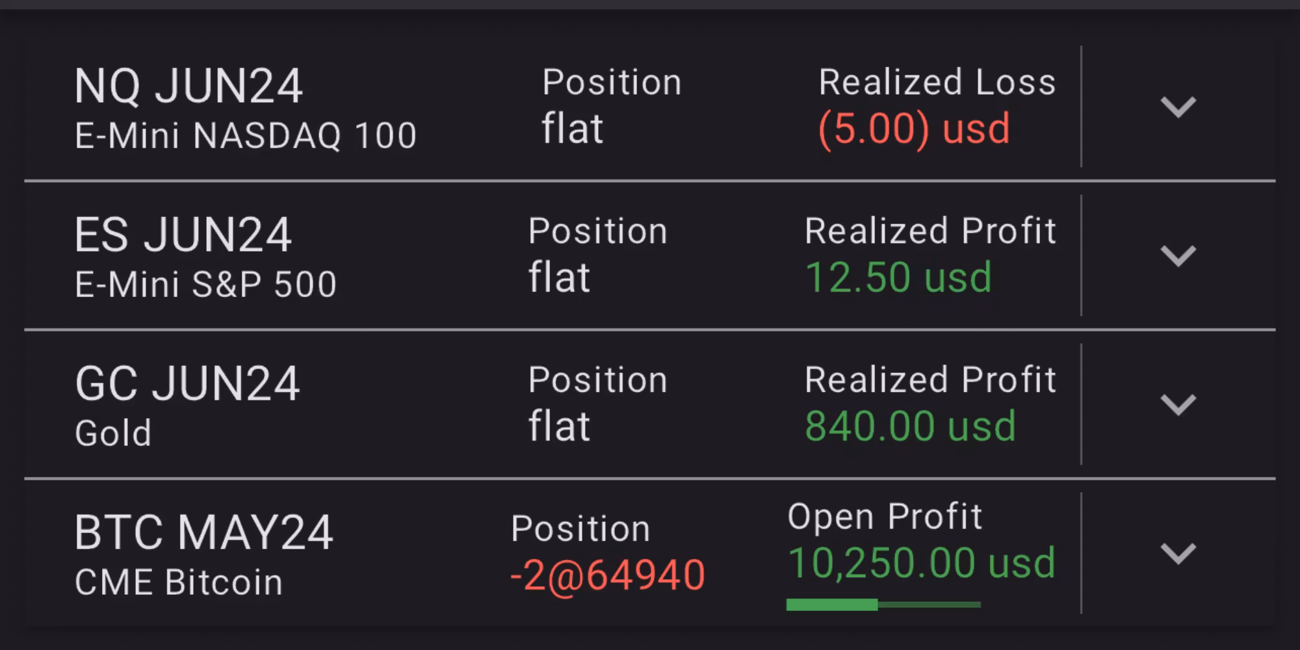Expand the NQ JUN24 row chevron
This screenshot has width=1300, height=650.
(x=1178, y=107)
